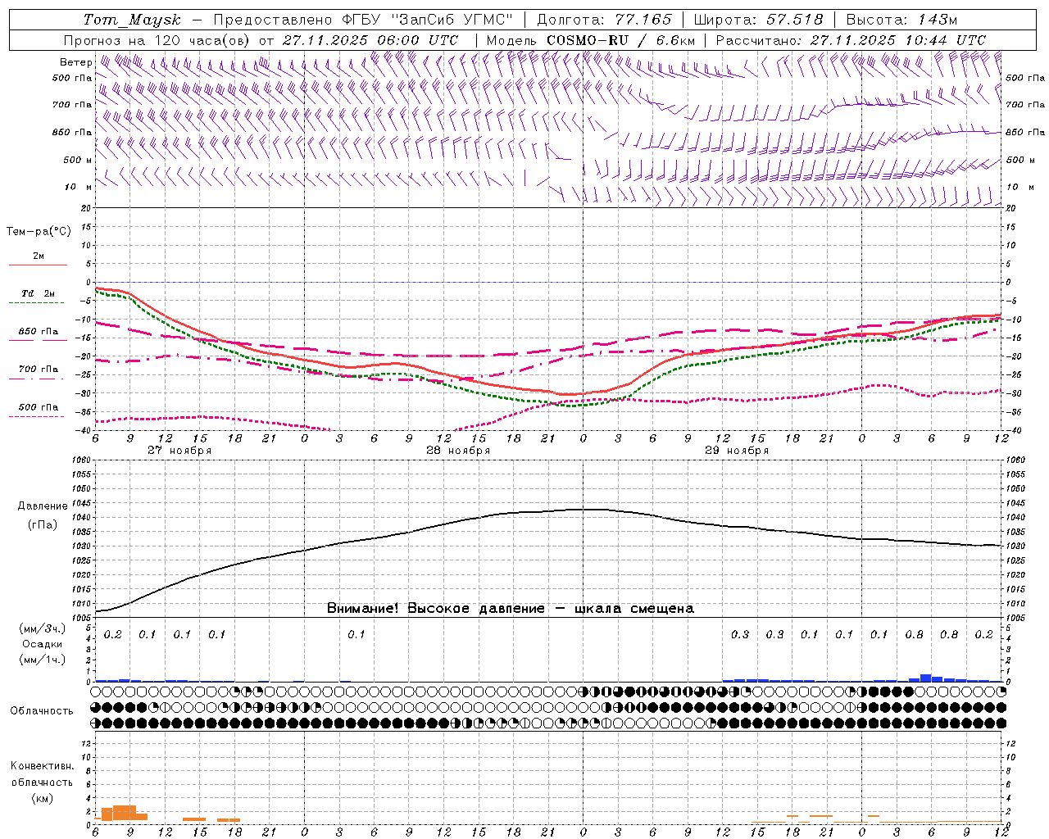Click the Конвективн. label of convective cloud panel
The image size is (1049, 839).
tap(42, 766)
